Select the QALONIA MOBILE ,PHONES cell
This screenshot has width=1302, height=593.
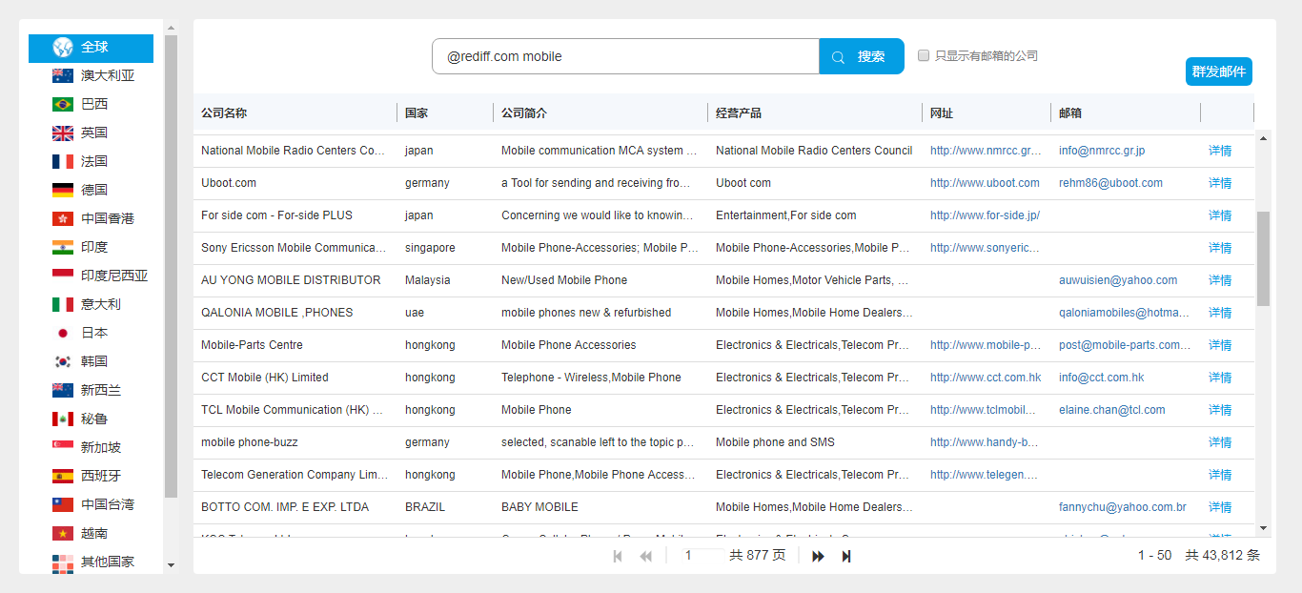(x=276, y=313)
